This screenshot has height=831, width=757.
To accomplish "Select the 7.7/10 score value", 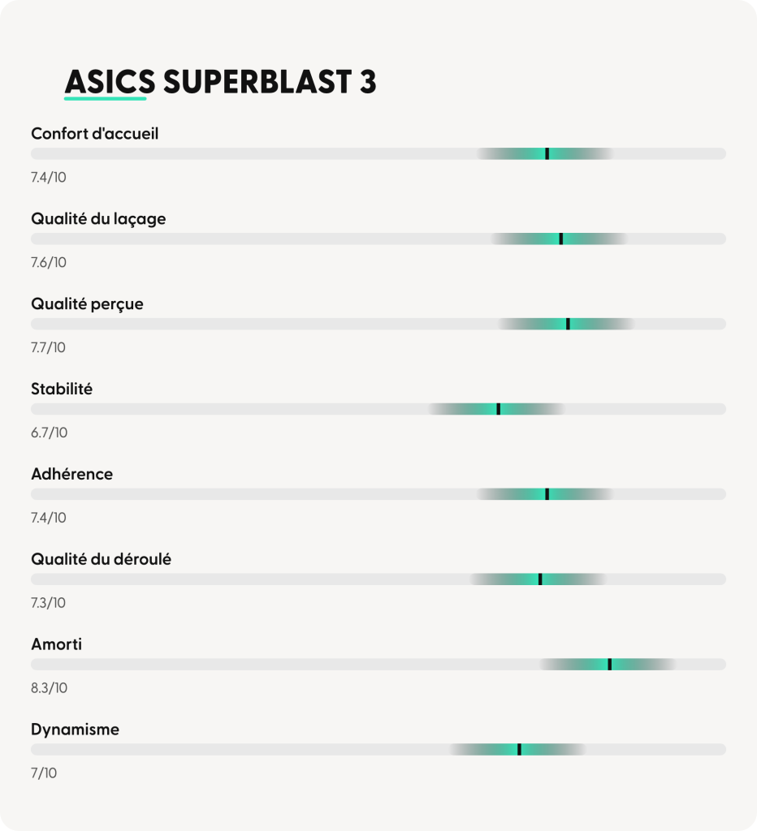I will point(48,347).
